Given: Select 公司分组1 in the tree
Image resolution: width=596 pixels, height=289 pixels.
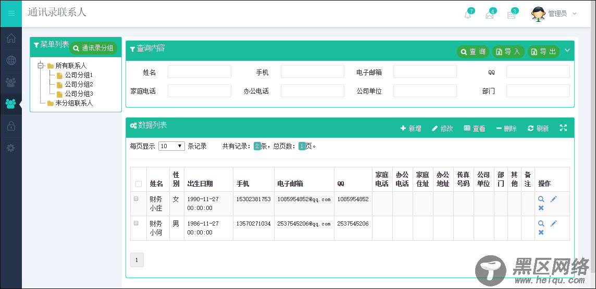Looking at the screenshot, I should [79, 75].
